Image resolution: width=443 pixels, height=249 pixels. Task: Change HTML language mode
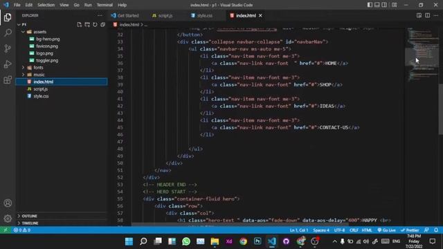367,230
